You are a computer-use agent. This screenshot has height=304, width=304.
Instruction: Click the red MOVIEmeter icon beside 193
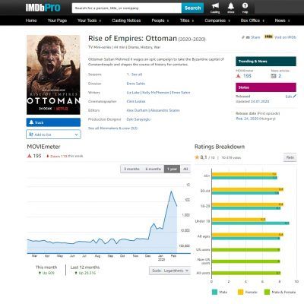click(29, 156)
